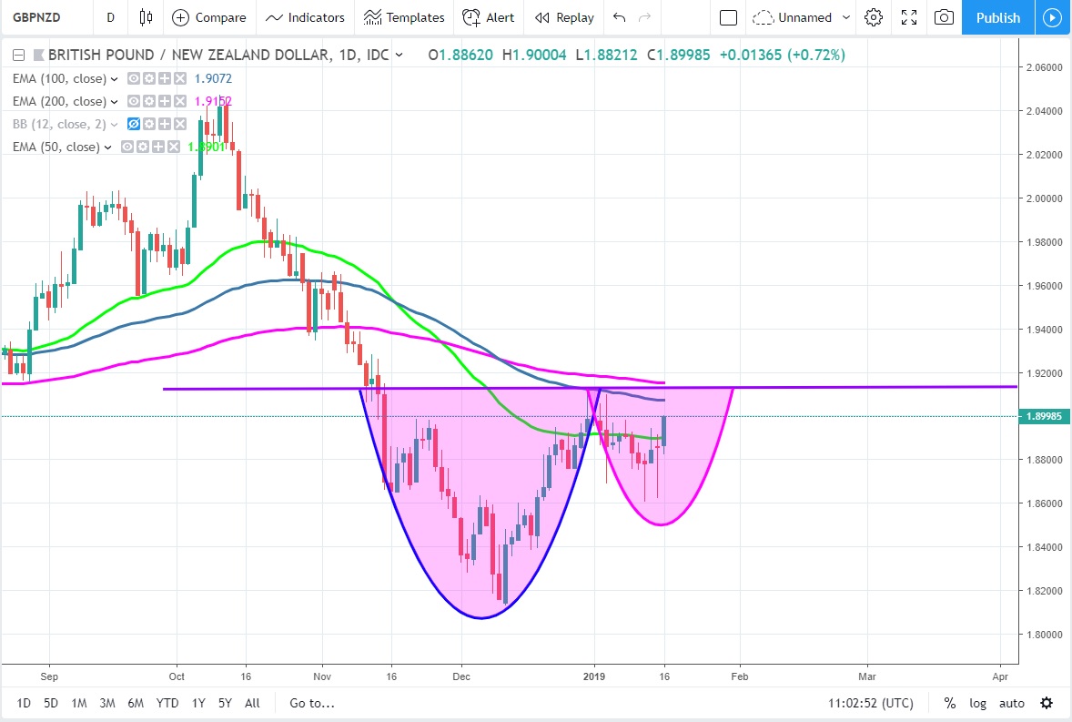
Task: Open the select layout square icon
Action: pyautogui.click(x=728, y=17)
